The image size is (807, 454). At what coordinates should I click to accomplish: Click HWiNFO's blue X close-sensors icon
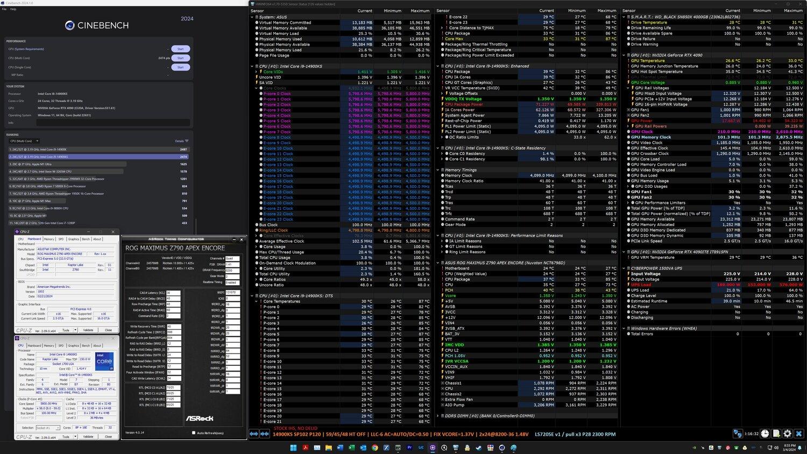coord(799,434)
